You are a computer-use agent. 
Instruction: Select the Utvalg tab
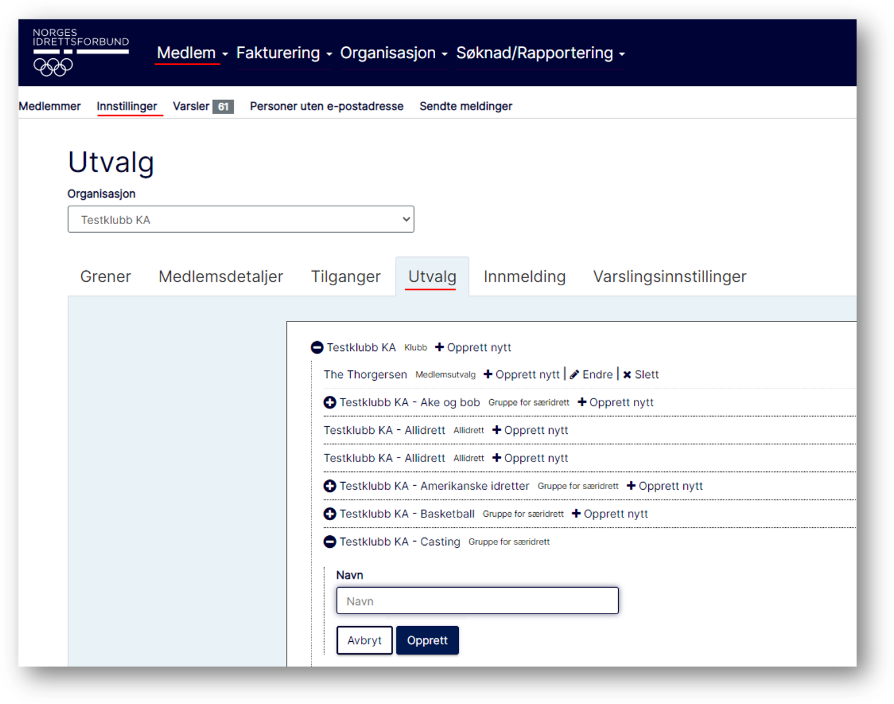point(432,277)
